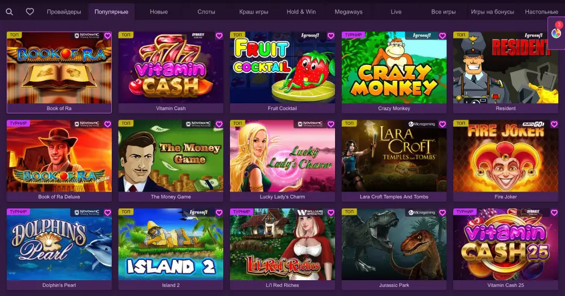Open the search magnifier icon

[10, 12]
